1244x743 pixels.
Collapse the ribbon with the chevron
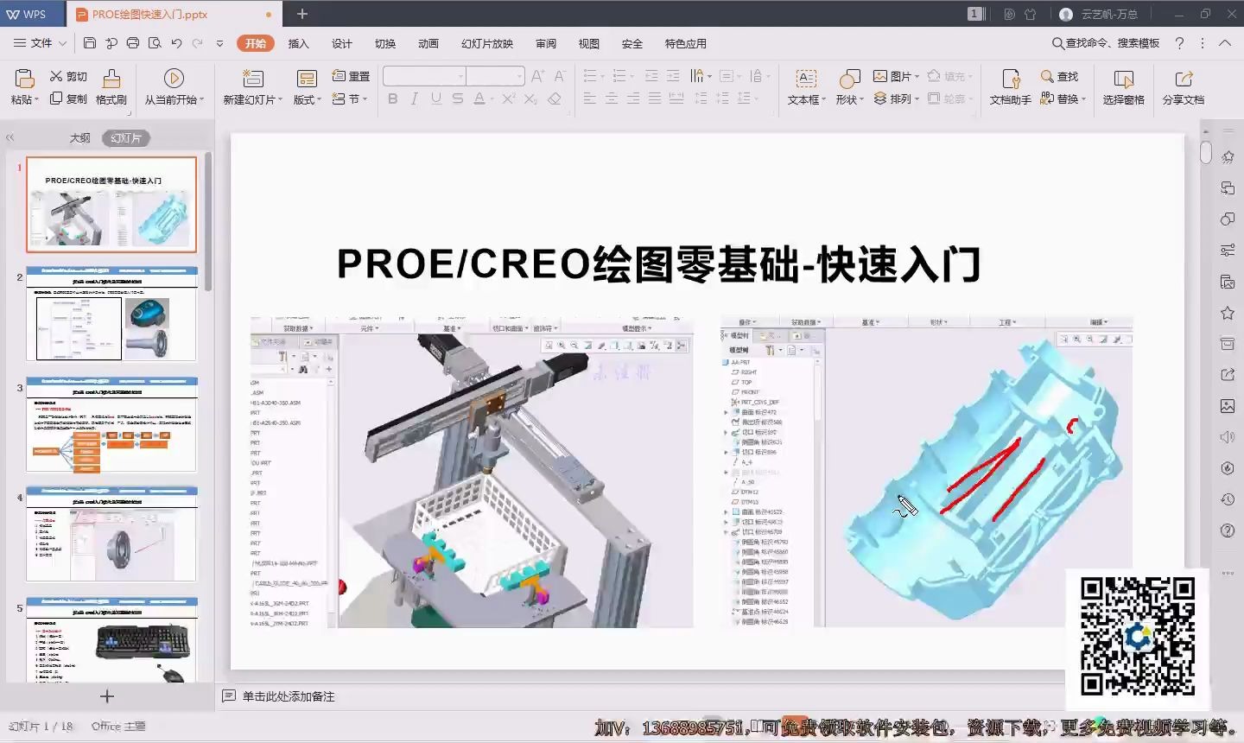1225,43
